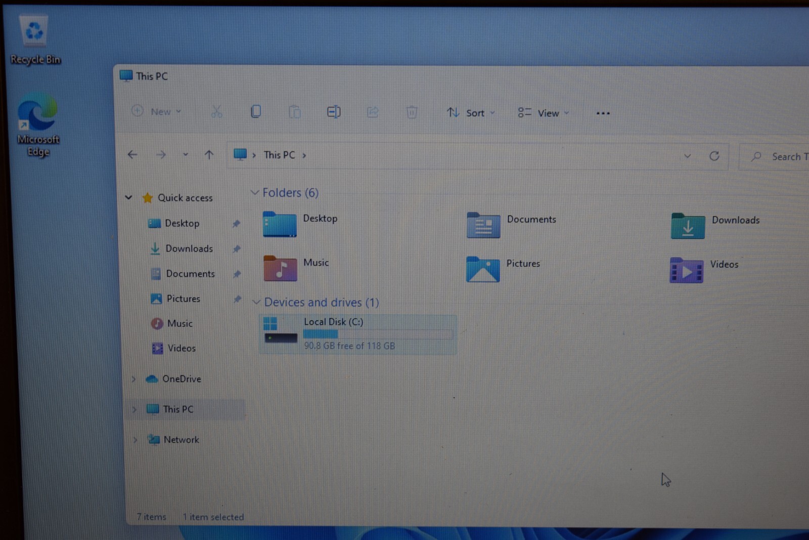Screen dimensions: 809x540
Task: Click the This PC window title
Action: (x=152, y=76)
